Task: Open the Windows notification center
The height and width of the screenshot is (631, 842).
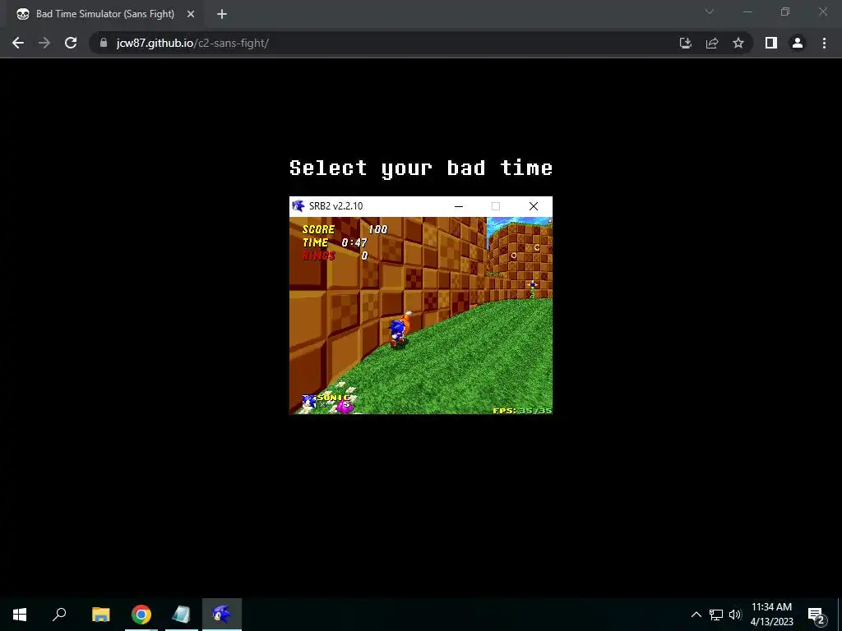Action: (817, 615)
